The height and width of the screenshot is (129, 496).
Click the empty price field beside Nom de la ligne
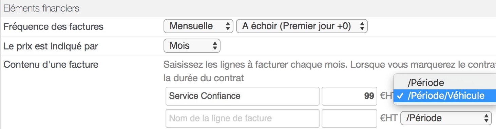pyautogui.click(x=349, y=118)
